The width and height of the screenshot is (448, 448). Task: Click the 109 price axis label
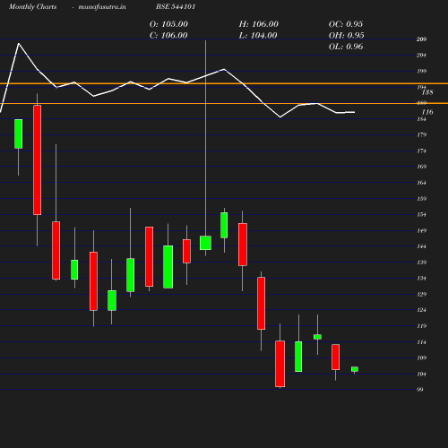coord(421,358)
